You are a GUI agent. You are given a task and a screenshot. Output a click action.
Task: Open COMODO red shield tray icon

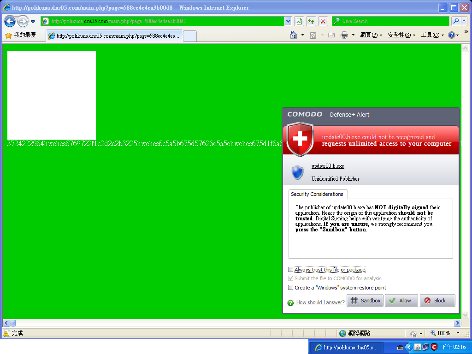[434, 348]
